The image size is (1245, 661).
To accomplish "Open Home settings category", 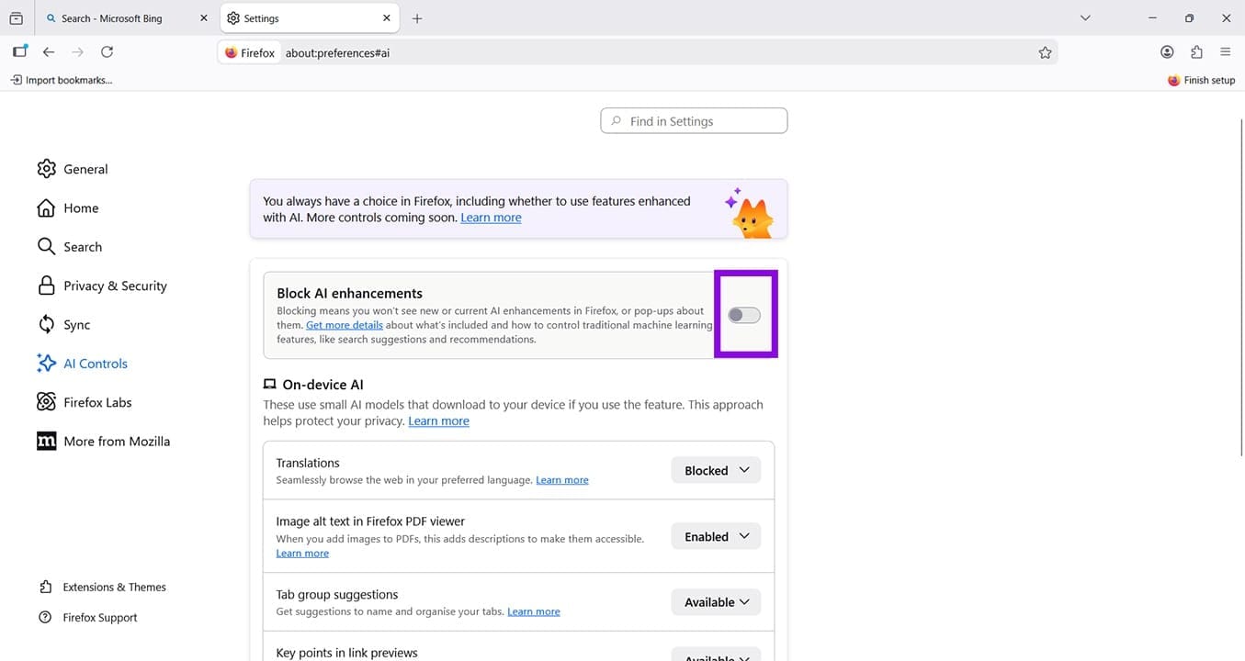I will click(x=68, y=208).
